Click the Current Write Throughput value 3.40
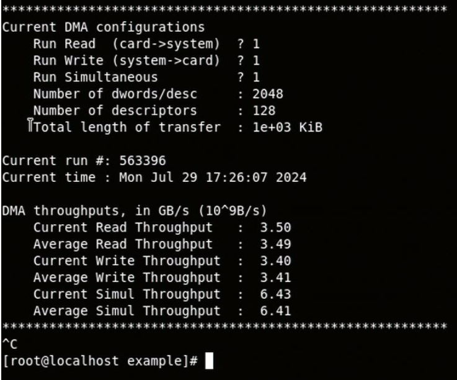This screenshot has height=380, width=457. coord(275,261)
